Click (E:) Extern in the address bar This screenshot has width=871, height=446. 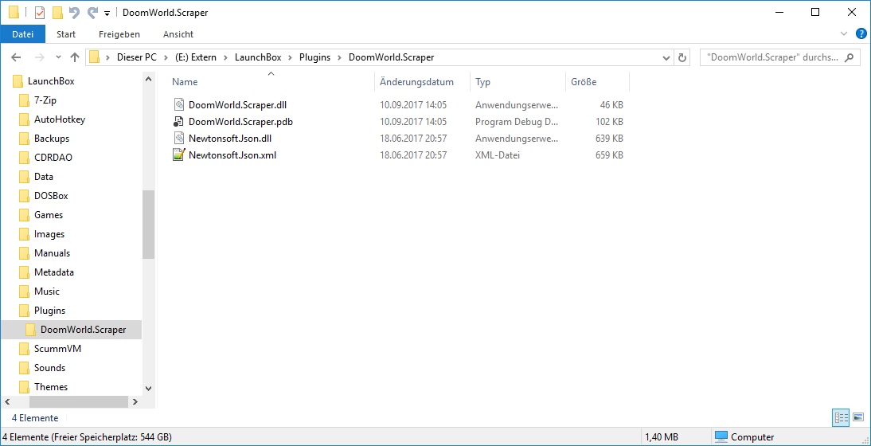tap(196, 57)
